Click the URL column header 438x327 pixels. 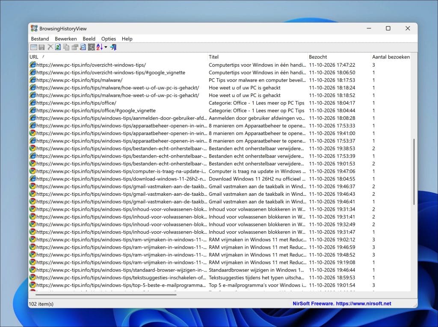coord(118,57)
